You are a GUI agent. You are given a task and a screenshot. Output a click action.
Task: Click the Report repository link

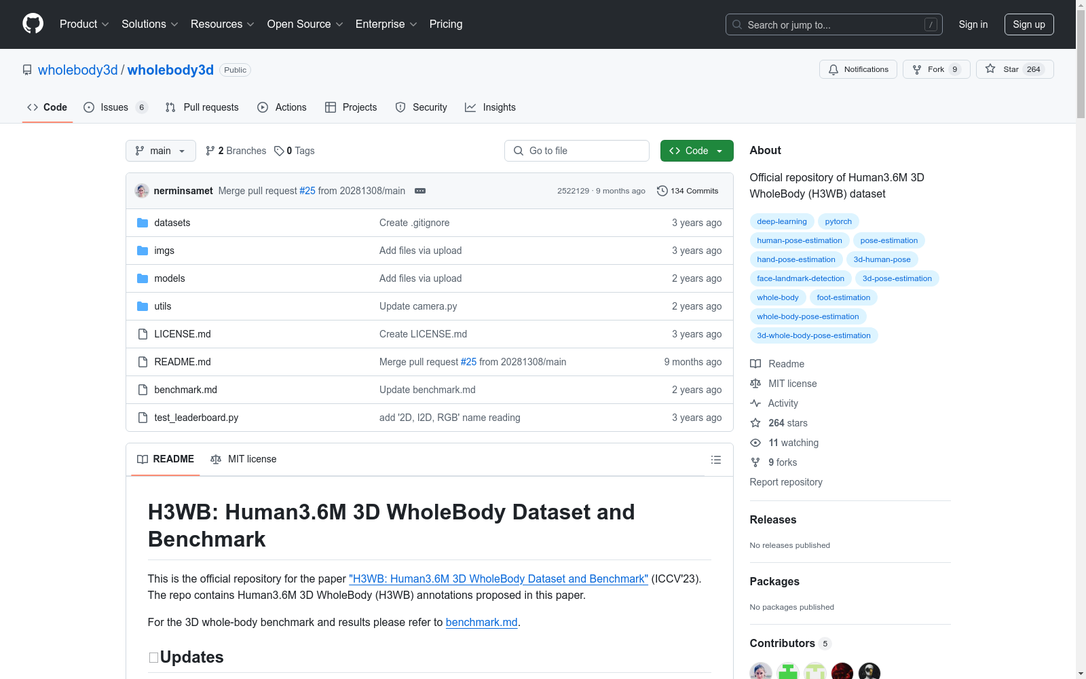(x=786, y=482)
